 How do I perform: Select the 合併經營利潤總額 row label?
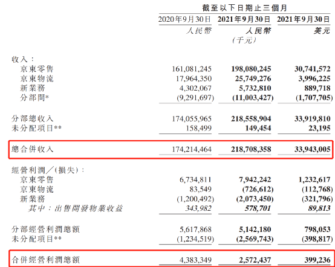[x=45, y=260]
